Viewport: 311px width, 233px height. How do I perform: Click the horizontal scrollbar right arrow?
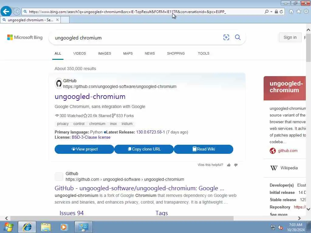pyautogui.click(x=299, y=218)
